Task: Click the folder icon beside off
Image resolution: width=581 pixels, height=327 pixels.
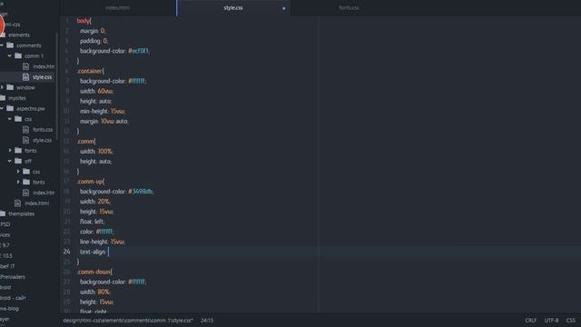Action: coord(18,161)
